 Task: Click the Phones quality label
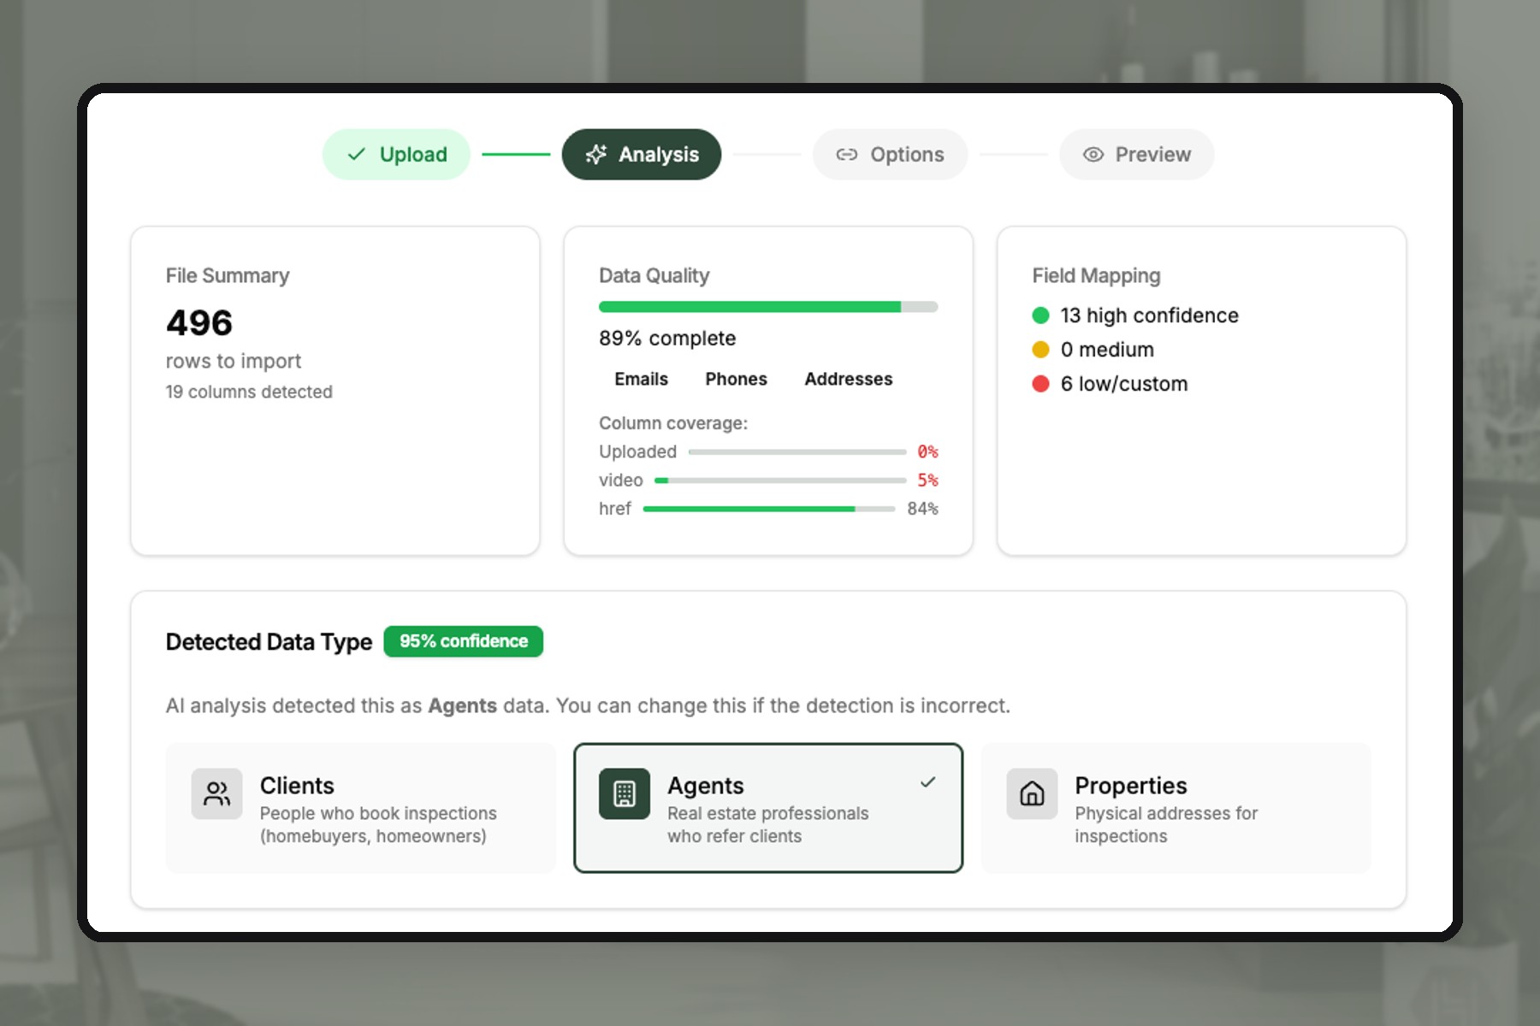point(736,379)
